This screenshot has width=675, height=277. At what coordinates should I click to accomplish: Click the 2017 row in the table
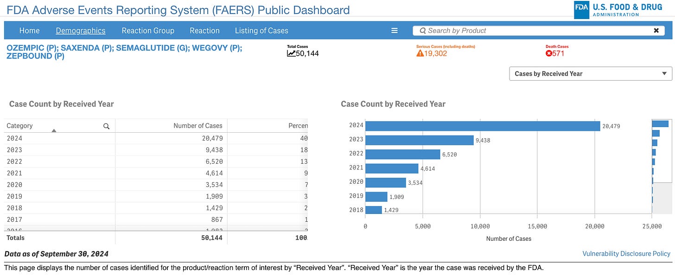click(156, 219)
